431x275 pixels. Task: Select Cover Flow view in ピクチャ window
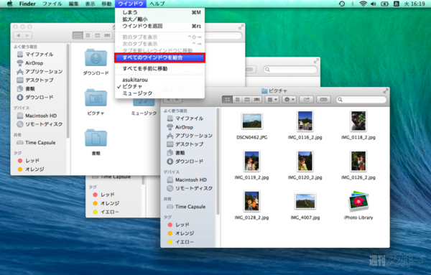click(256, 100)
